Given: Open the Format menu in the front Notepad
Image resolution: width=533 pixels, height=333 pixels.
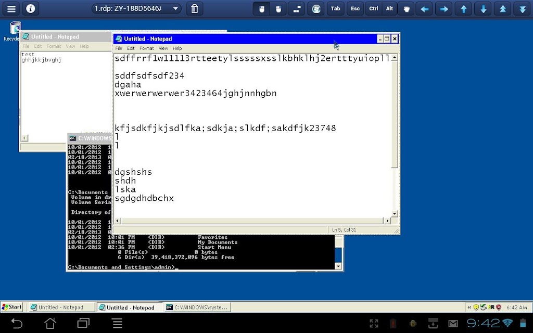Looking at the screenshot, I should [x=146, y=48].
